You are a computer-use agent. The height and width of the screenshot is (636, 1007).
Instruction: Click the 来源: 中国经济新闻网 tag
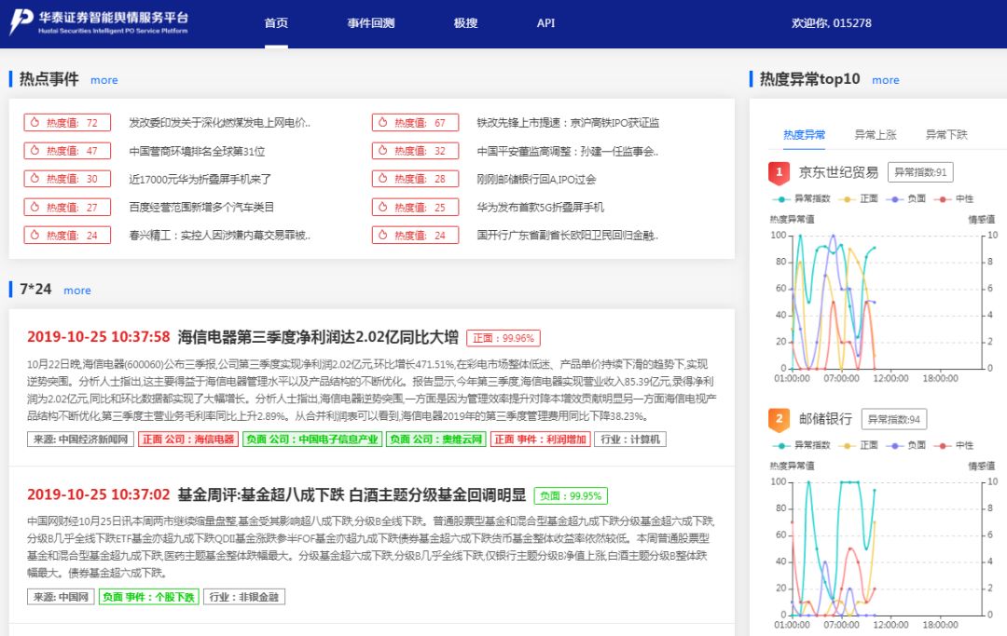pyautogui.click(x=80, y=440)
